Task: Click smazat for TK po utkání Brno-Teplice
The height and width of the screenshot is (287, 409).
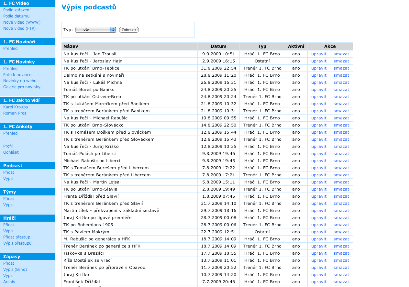Action: pos(341,68)
